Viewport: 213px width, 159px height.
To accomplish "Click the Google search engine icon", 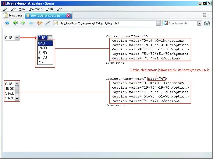I will coord(165,23).
